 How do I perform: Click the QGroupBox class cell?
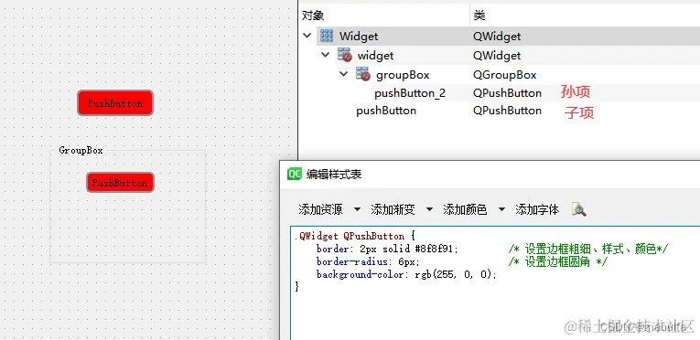[504, 75]
